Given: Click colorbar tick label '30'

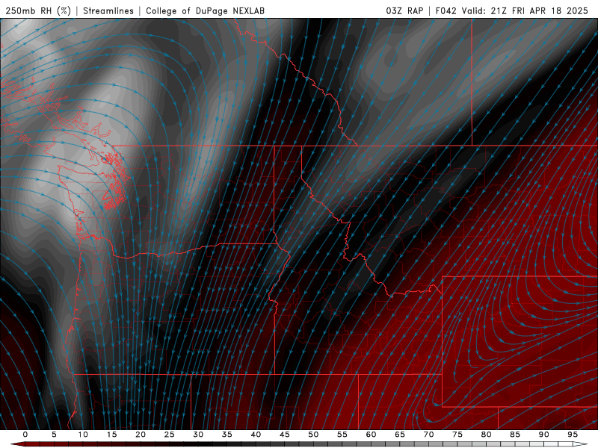Looking at the screenshot, I should 198,435.
